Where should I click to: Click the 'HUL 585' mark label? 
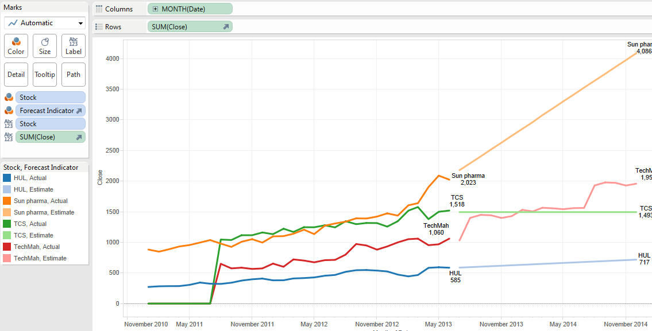click(455, 277)
